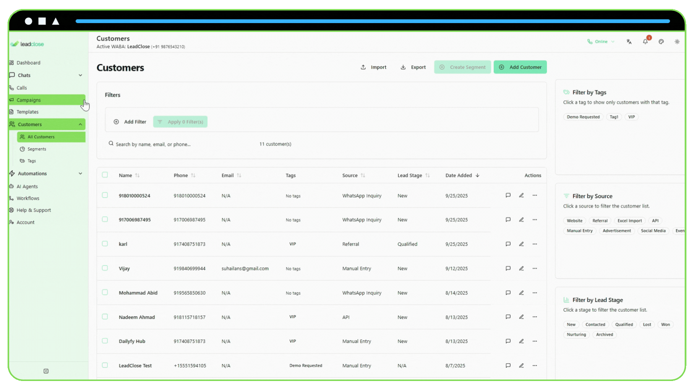Open language translation icon
The height and width of the screenshot is (390, 694).
(x=629, y=42)
